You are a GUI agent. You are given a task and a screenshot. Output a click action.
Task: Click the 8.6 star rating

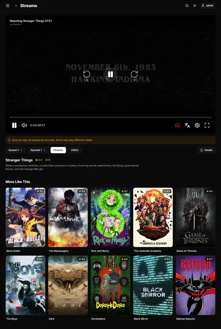coord(39,160)
